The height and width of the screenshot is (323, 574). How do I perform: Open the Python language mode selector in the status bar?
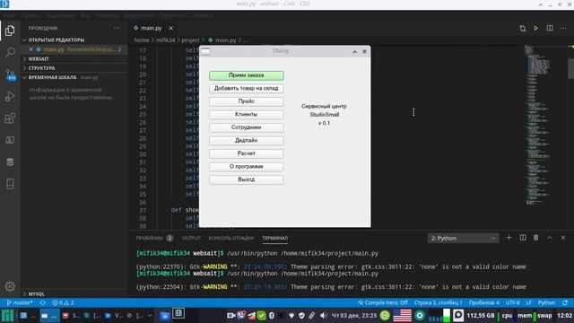point(546,303)
